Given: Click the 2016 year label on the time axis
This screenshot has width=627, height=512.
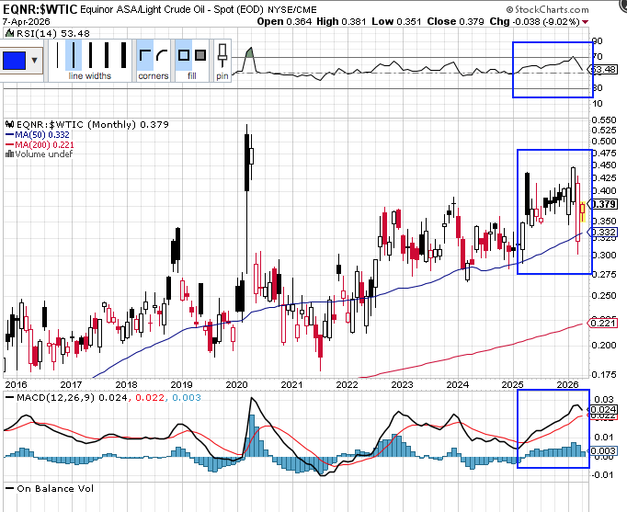Looking at the screenshot, I should [x=16, y=384].
